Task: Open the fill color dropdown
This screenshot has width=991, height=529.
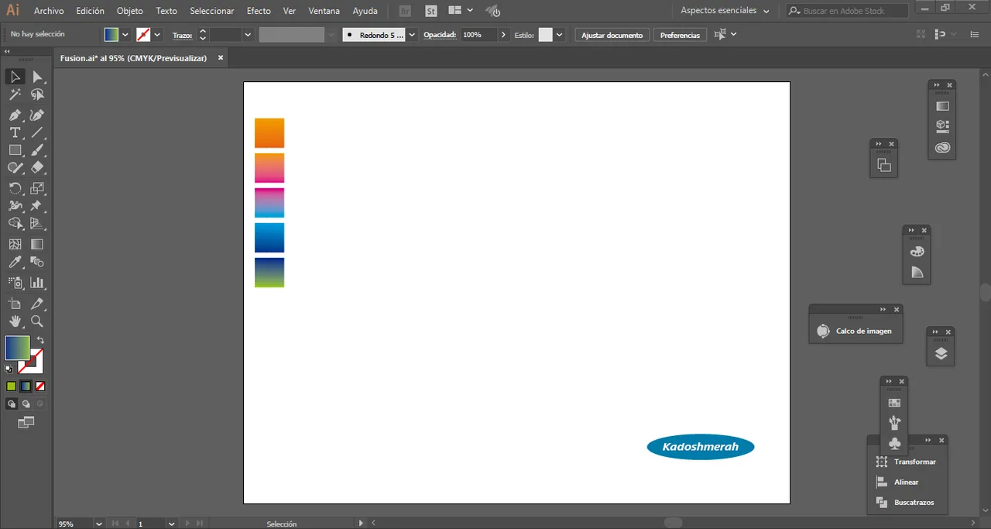Action: click(x=125, y=35)
